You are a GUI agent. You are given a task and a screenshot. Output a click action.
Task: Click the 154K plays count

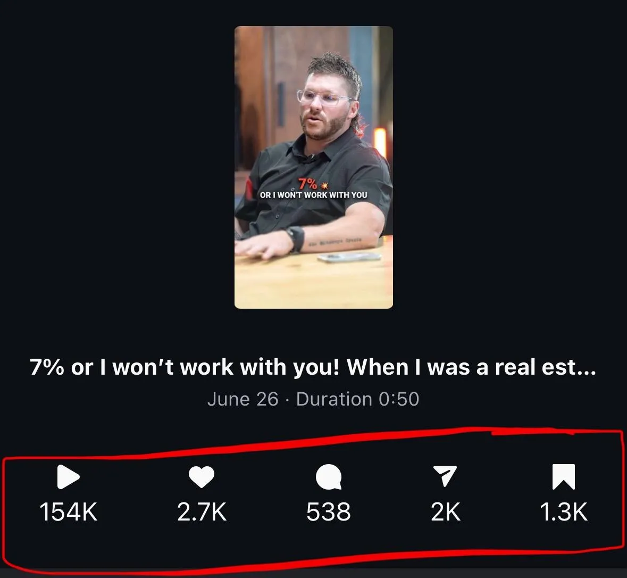point(69,511)
